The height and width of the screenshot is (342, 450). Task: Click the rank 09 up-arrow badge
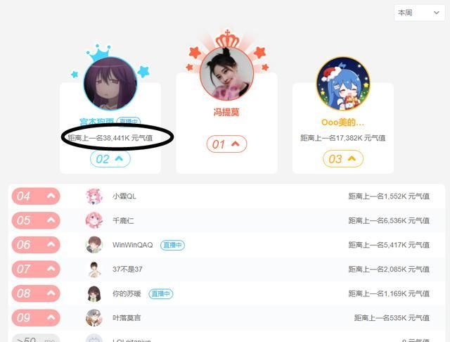click(36, 318)
